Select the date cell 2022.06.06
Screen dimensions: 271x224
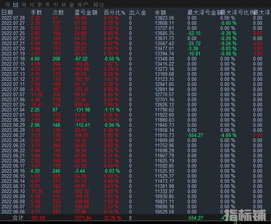click(x=13, y=212)
